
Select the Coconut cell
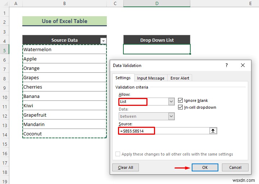click(64, 134)
